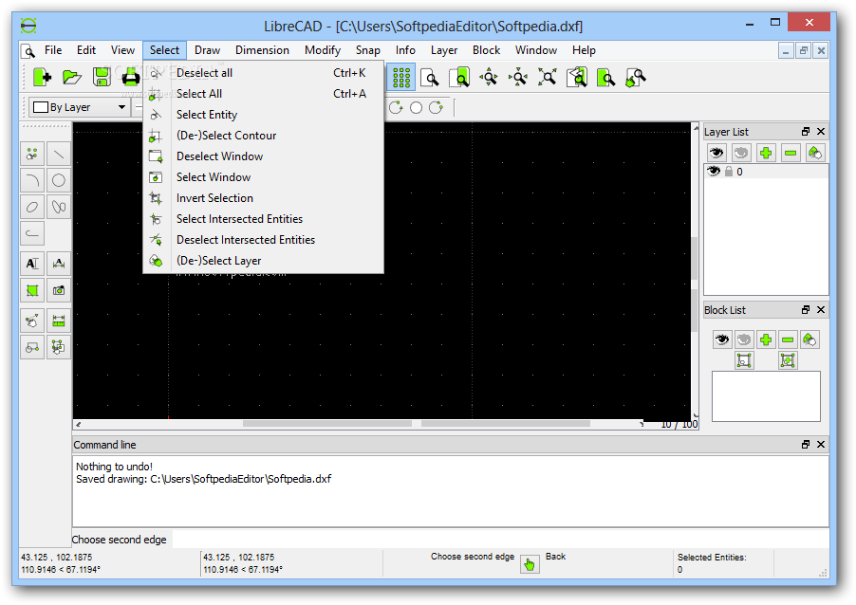The width and height of the screenshot is (856, 605).
Task: Hide all blocks in Block List
Action: click(x=743, y=339)
